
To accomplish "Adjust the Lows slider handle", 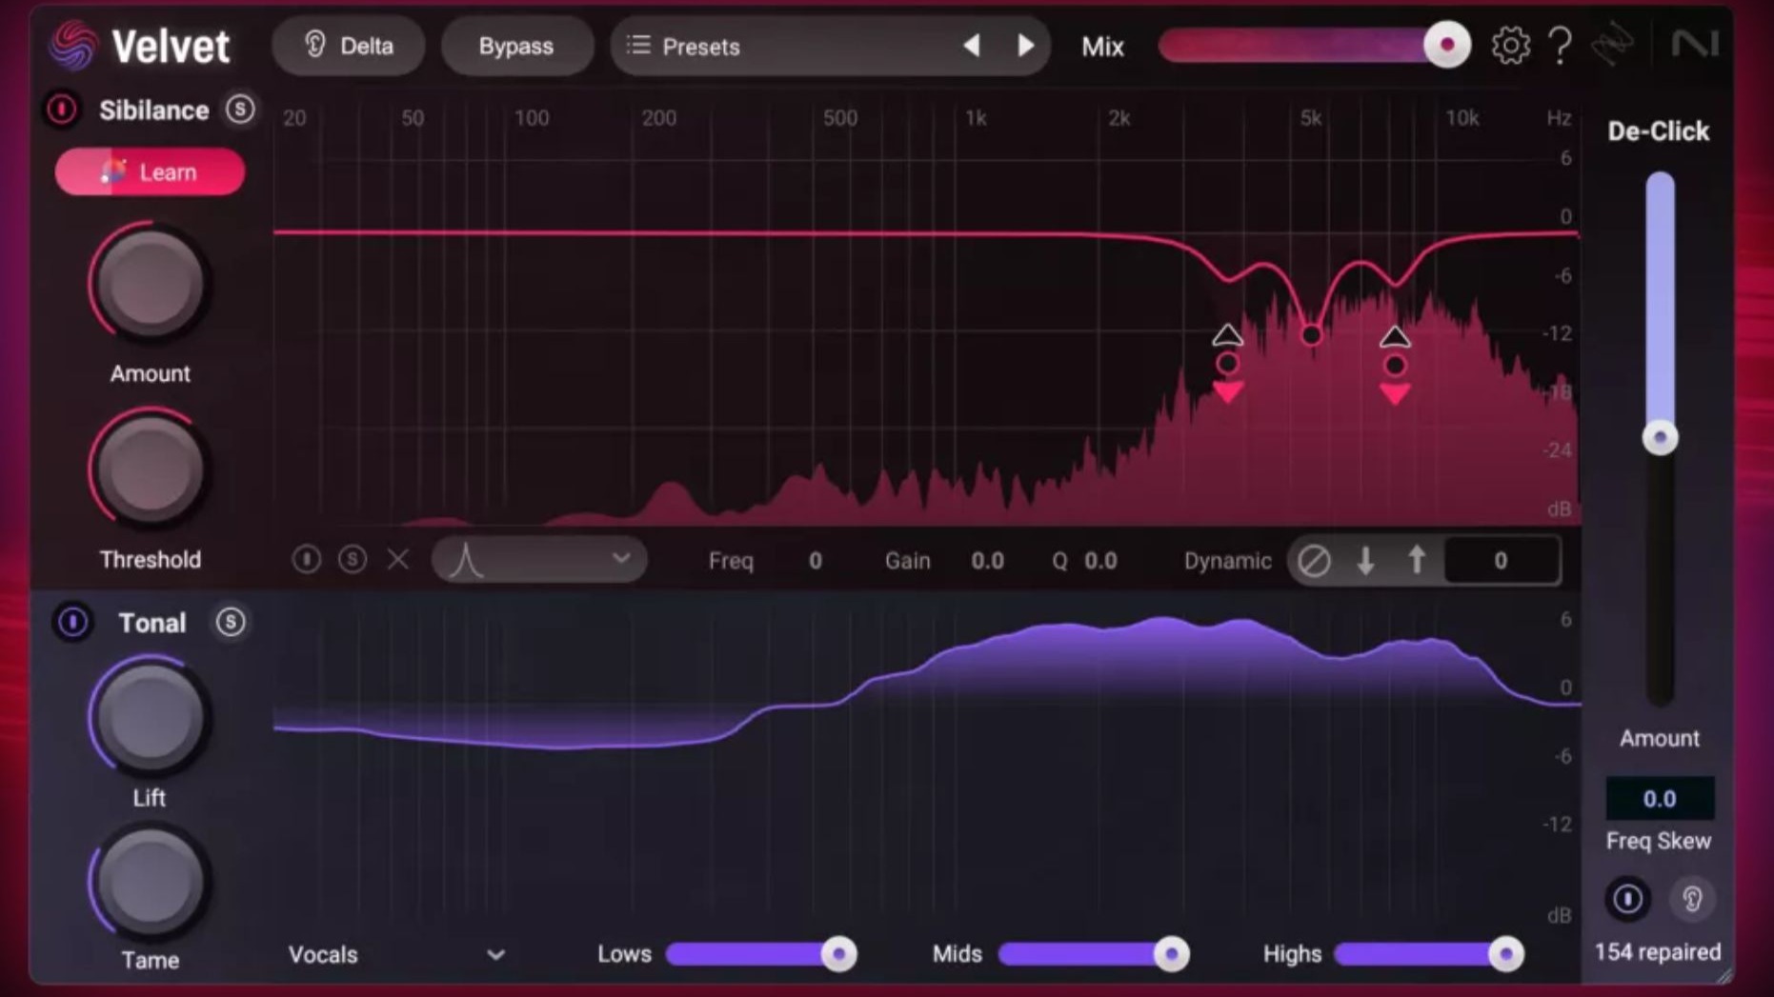I will [x=838, y=954].
